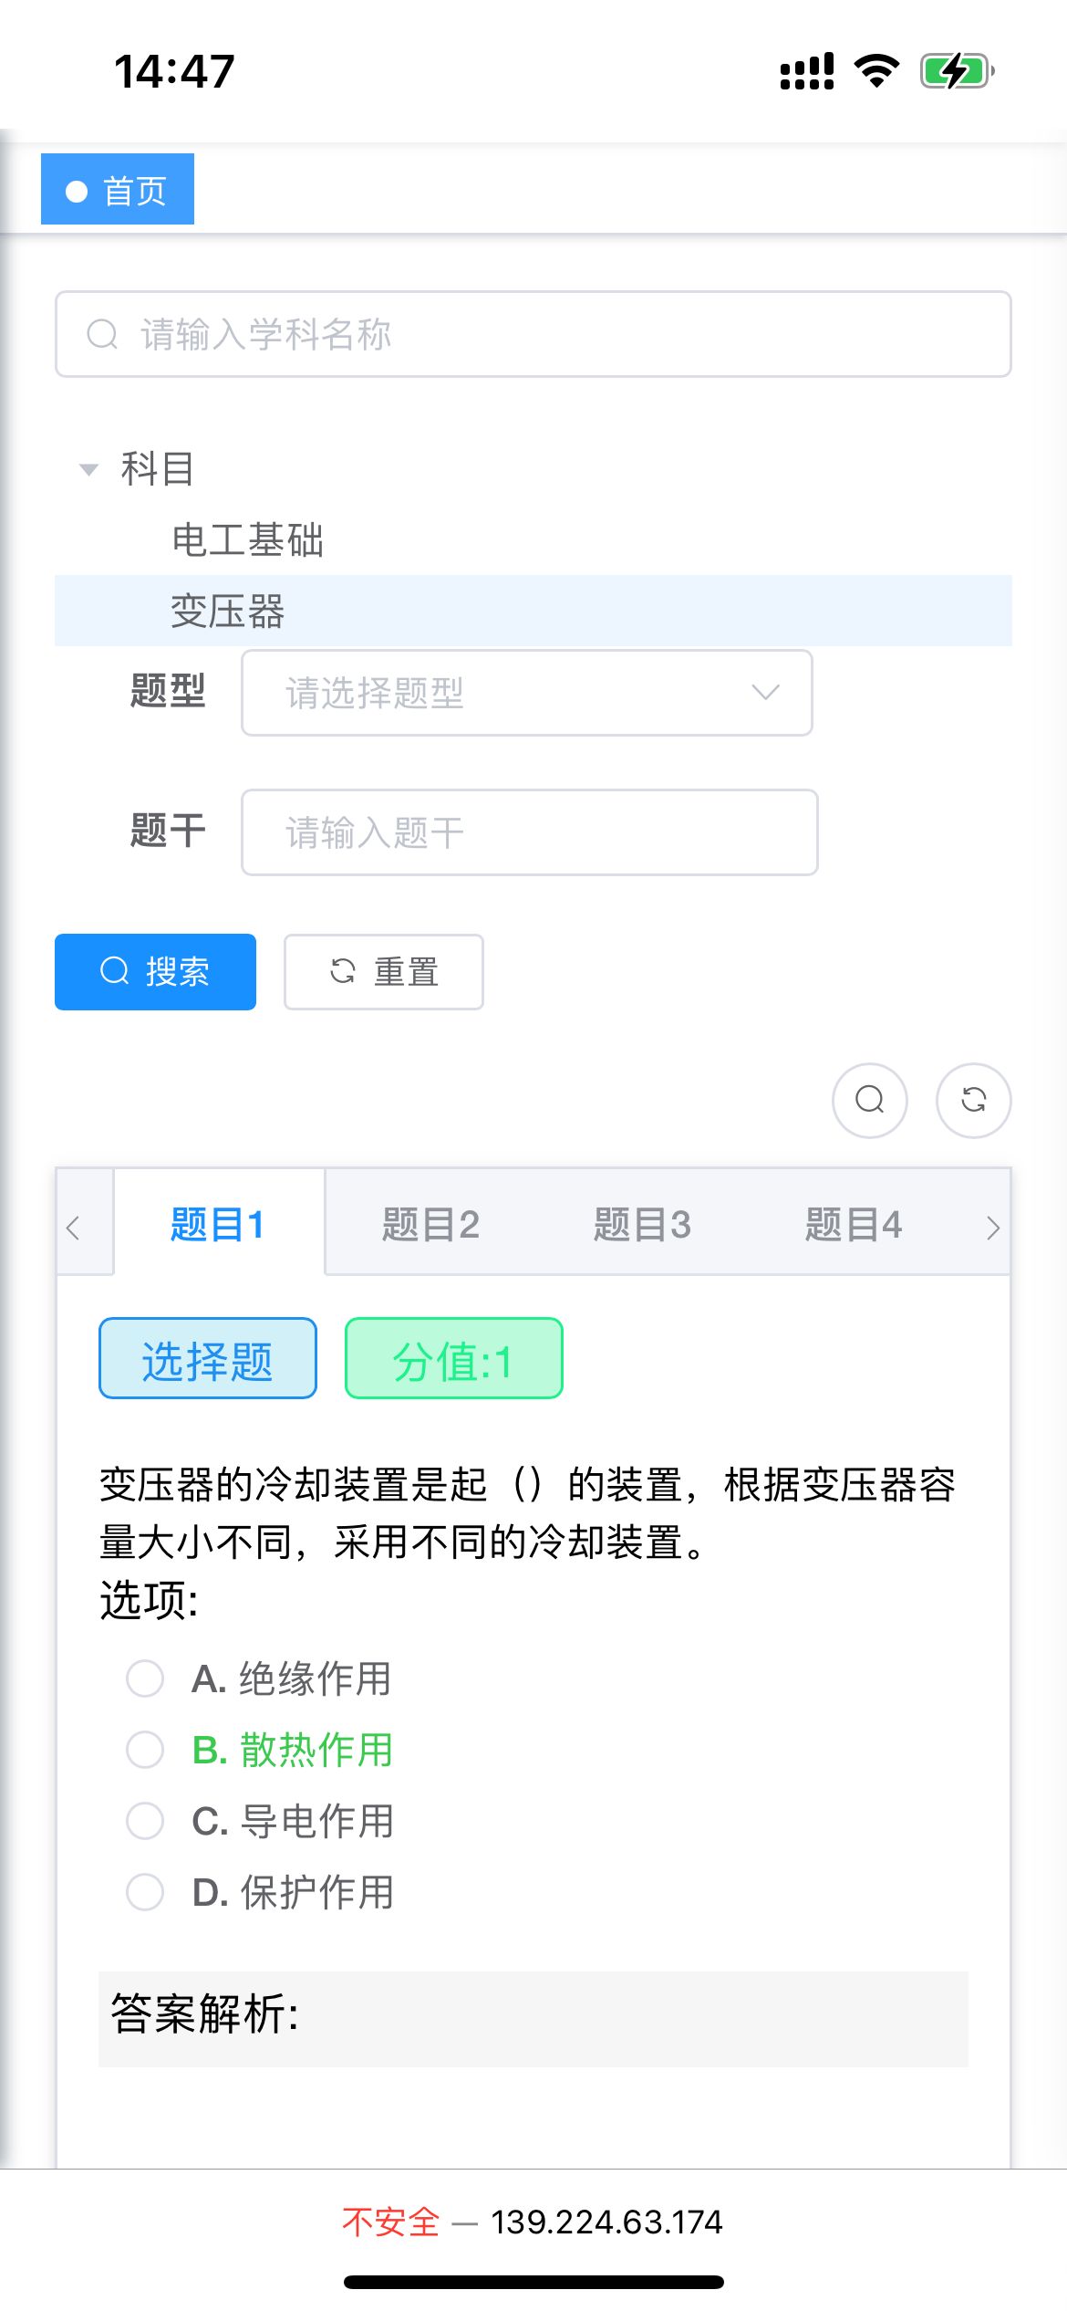Click the blue 搜索 search button
The height and width of the screenshot is (2311, 1067).
pos(155,972)
